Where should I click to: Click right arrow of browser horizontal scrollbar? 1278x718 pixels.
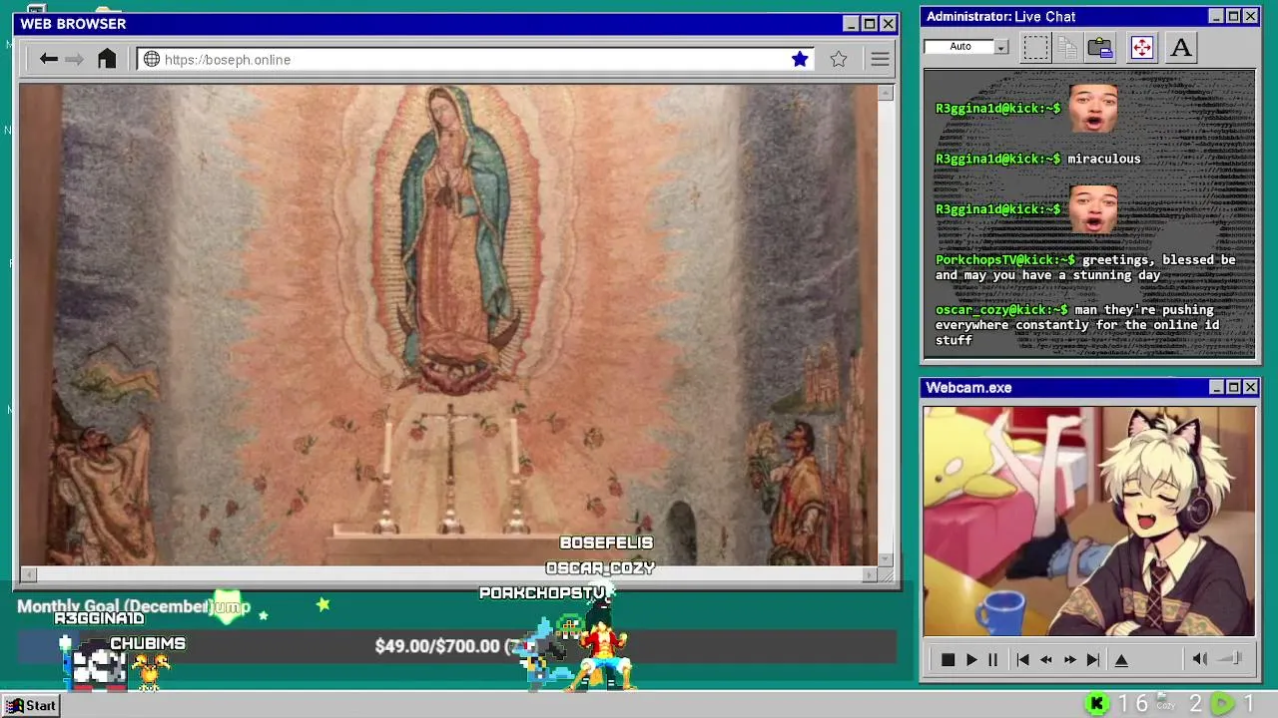(869, 574)
